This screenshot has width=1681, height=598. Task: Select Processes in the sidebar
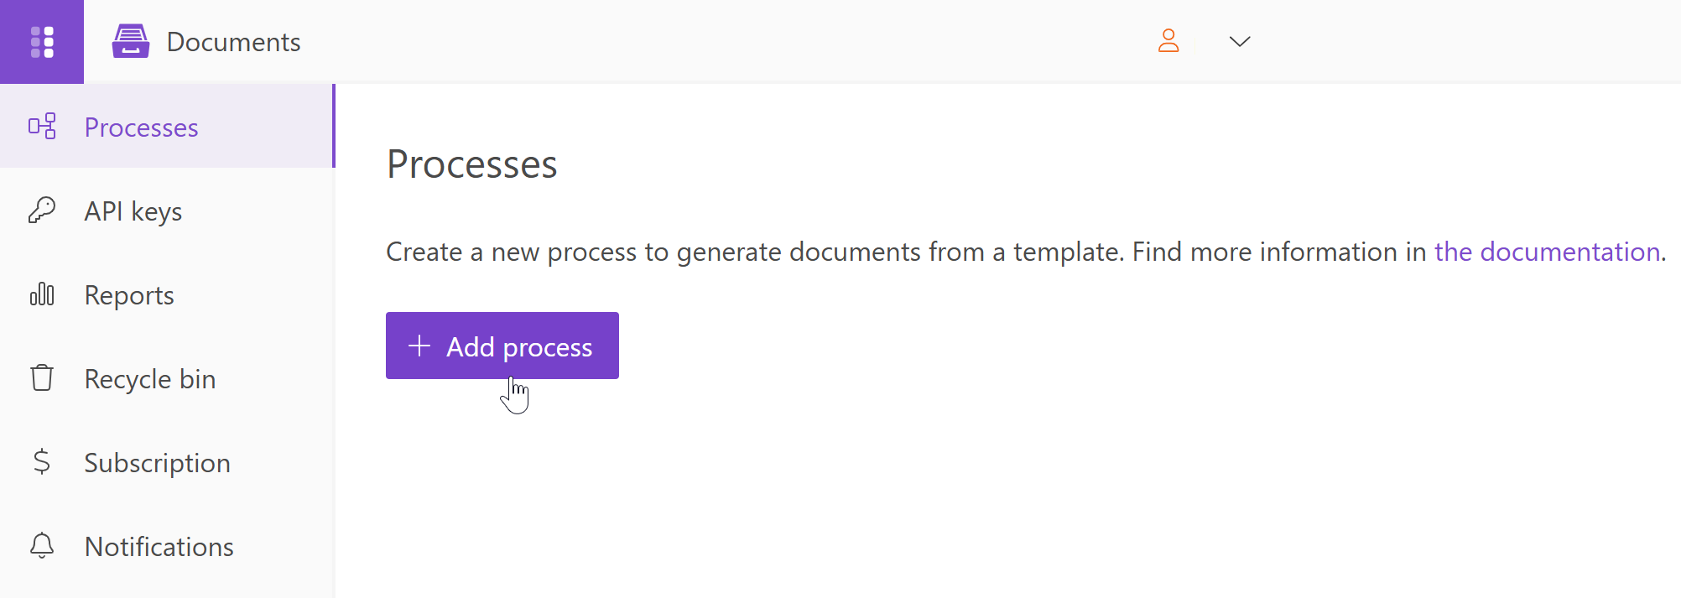(141, 127)
